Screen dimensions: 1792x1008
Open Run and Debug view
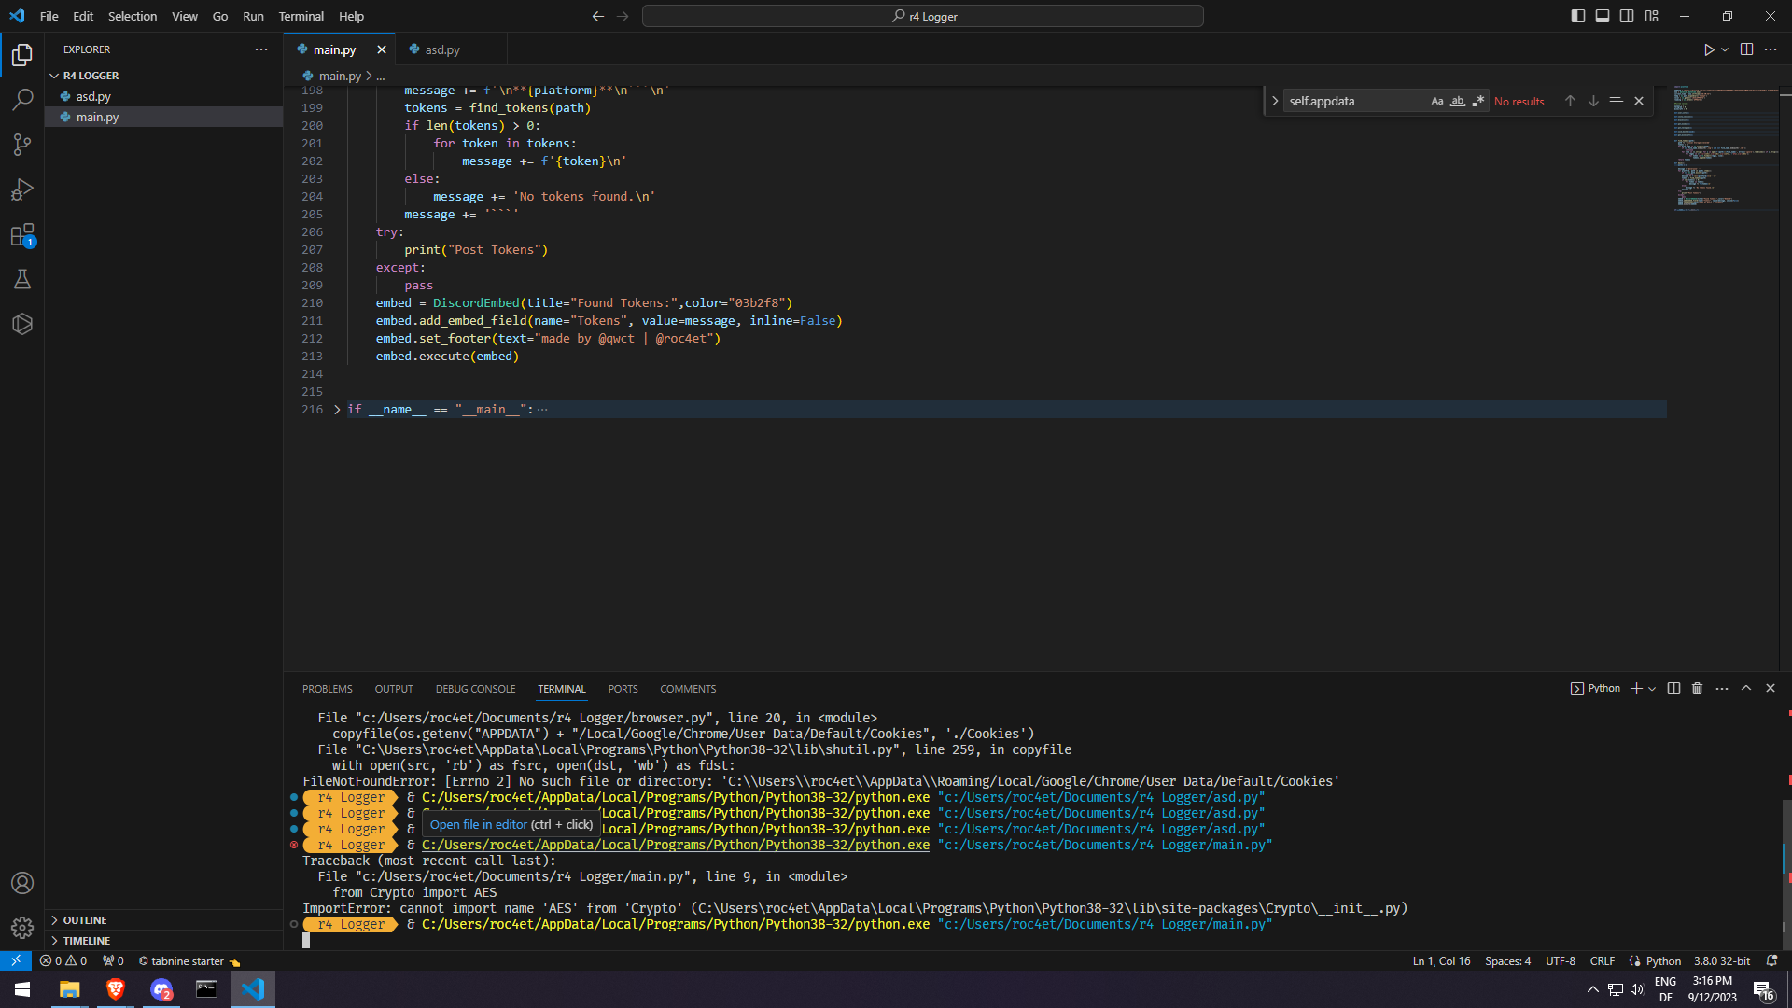coord(22,189)
